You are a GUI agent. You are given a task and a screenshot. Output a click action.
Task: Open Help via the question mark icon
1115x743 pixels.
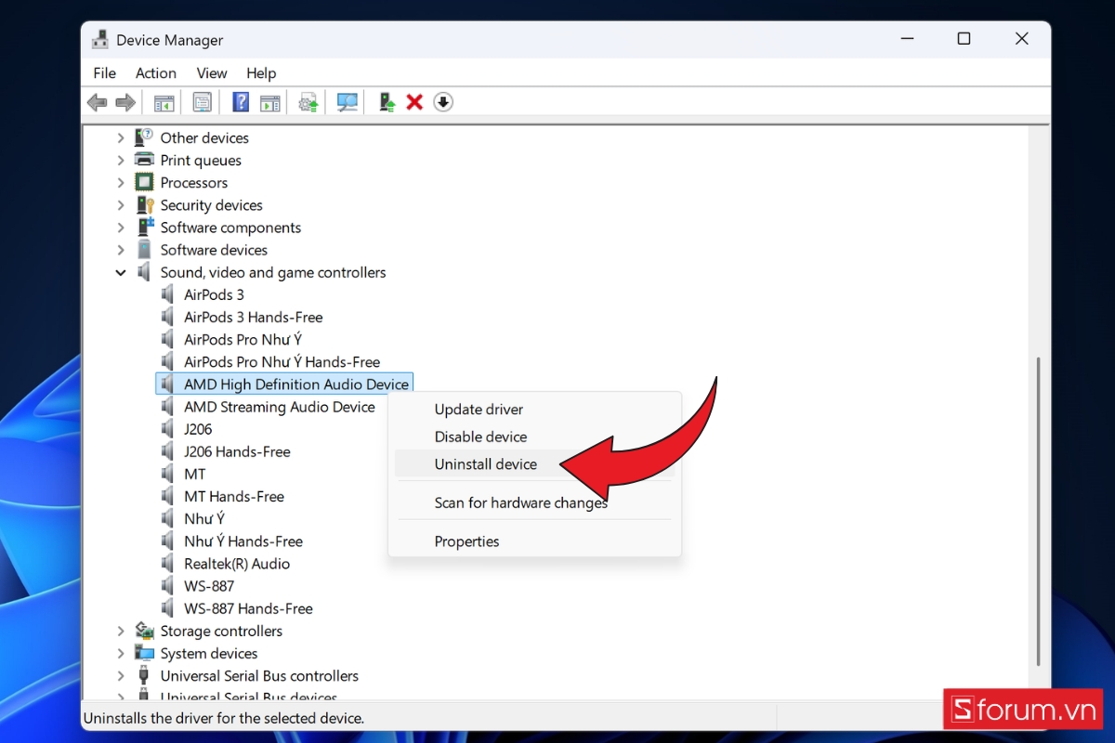pos(241,102)
